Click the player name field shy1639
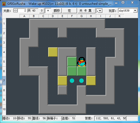The width and height of the screenshot is (140, 123). (126, 11)
